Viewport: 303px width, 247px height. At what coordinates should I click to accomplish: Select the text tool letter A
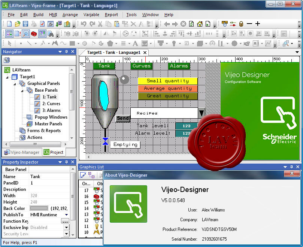pyautogui.click(x=135, y=44)
